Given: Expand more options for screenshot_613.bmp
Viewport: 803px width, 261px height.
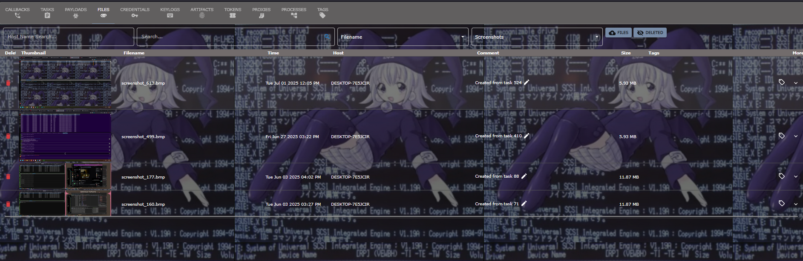Looking at the screenshot, I should point(796,83).
